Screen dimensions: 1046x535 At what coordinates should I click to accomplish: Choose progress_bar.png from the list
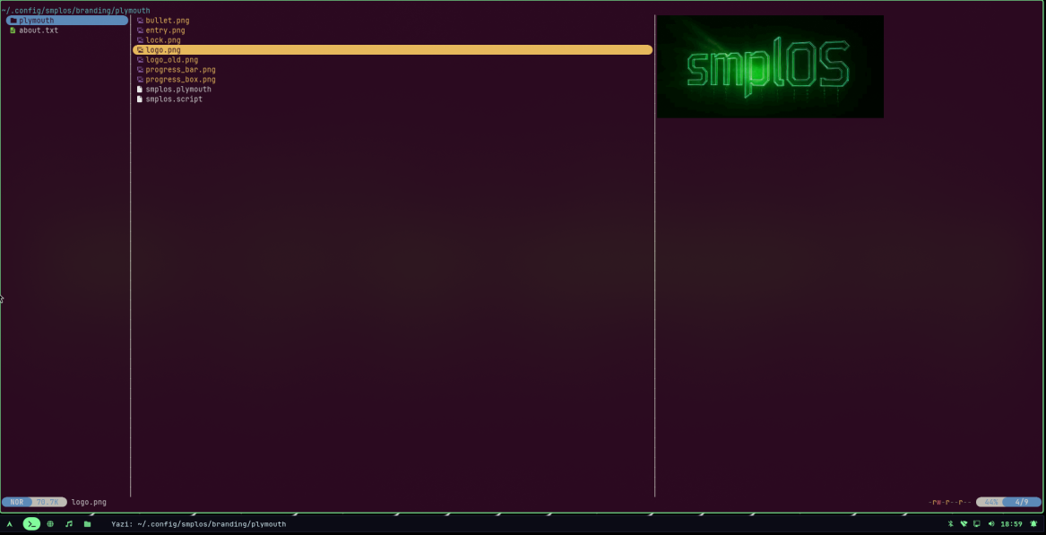point(180,70)
